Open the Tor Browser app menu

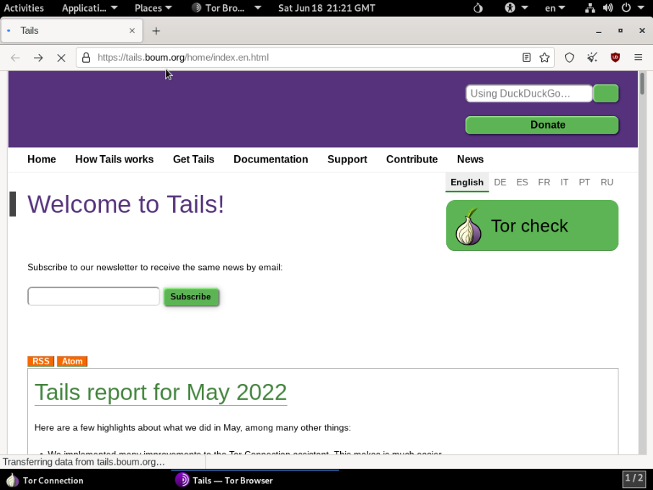[226, 8]
